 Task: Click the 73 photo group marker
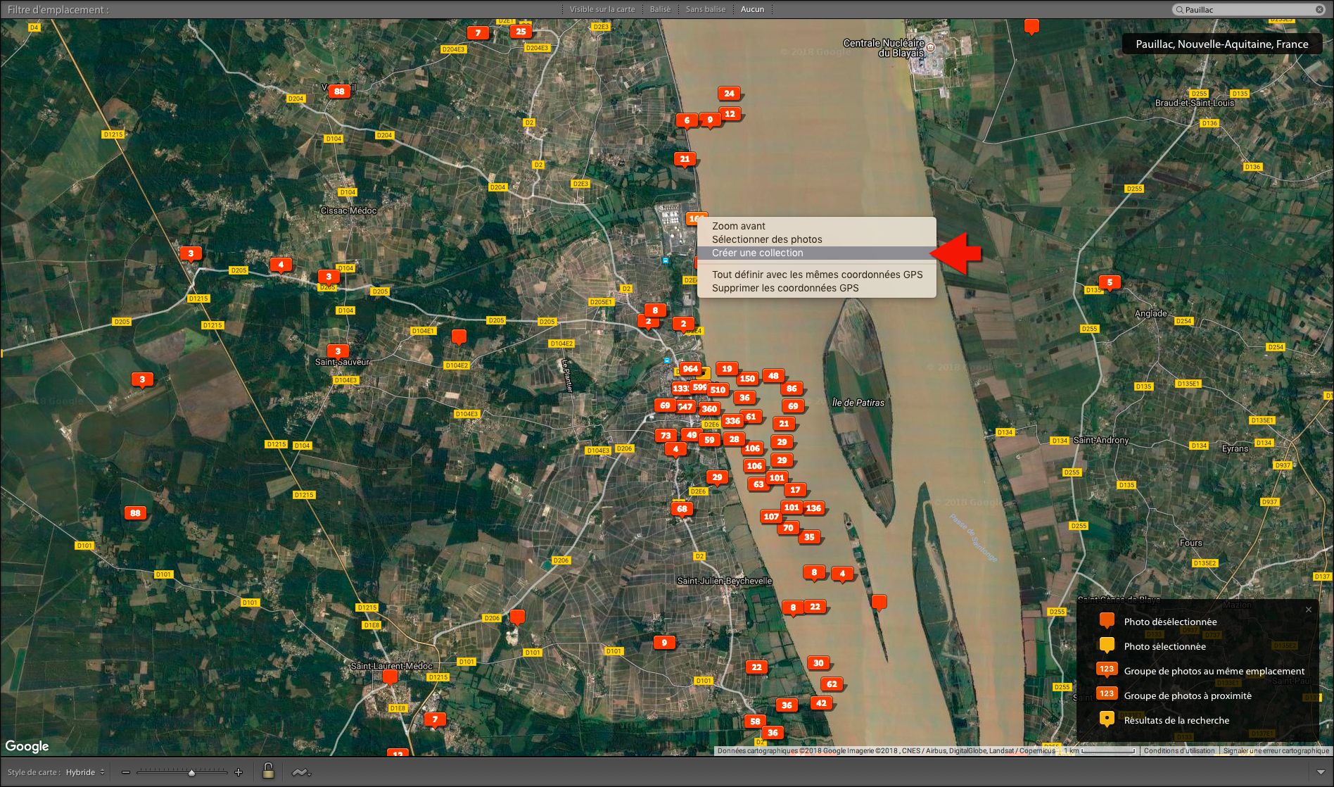(x=666, y=435)
